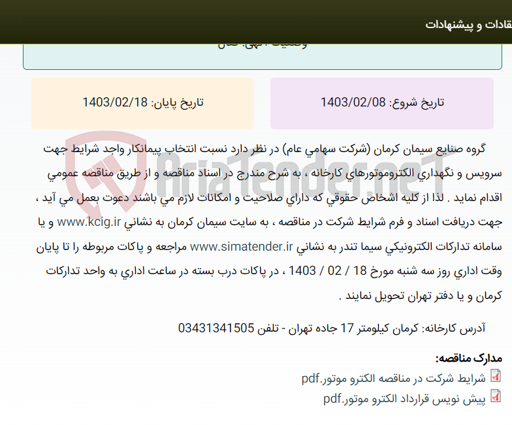Viewport: 512px width, 425px height.
Task: Click the PDF icon beside 'پیش نویس قرارداد'
Action: pyautogui.click(x=496, y=396)
